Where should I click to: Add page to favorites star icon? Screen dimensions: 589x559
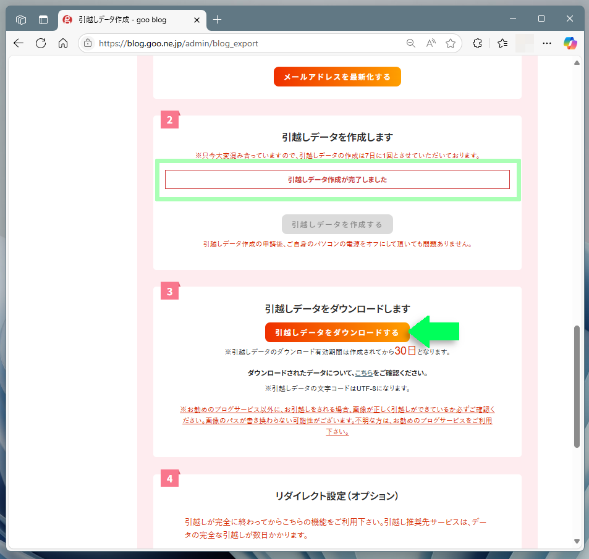click(451, 43)
